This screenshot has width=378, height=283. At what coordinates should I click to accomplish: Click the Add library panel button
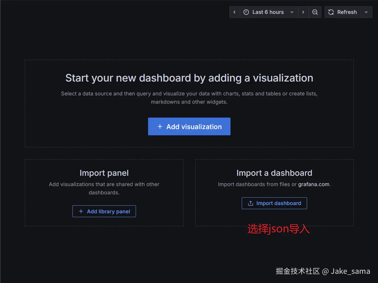(104, 211)
